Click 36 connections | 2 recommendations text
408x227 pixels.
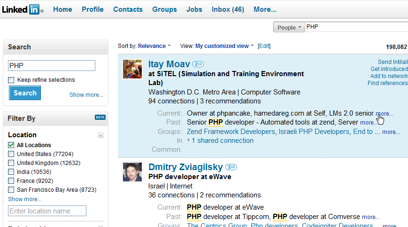pyautogui.click(x=205, y=195)
